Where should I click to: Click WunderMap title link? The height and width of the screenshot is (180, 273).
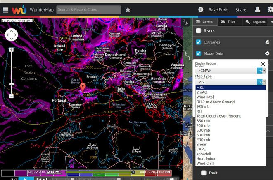point(42,10)
